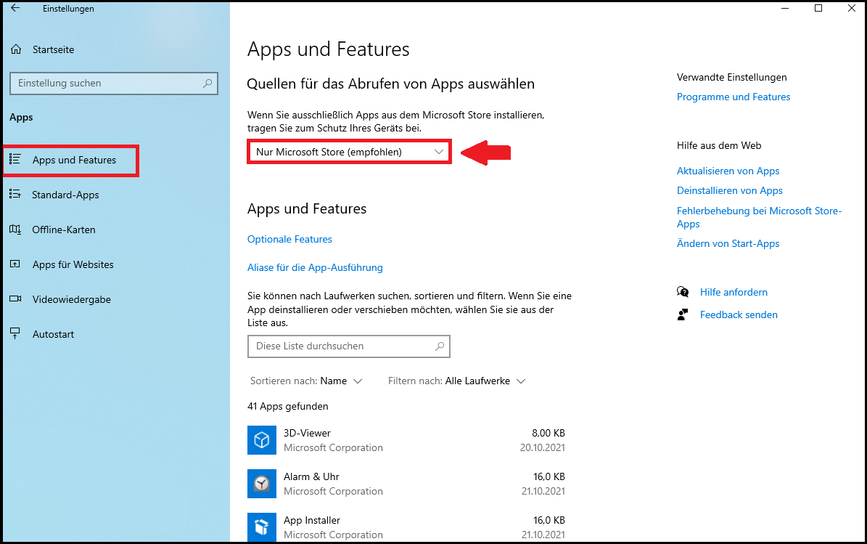Click the Feedback senden person icon

coord(683,314)
